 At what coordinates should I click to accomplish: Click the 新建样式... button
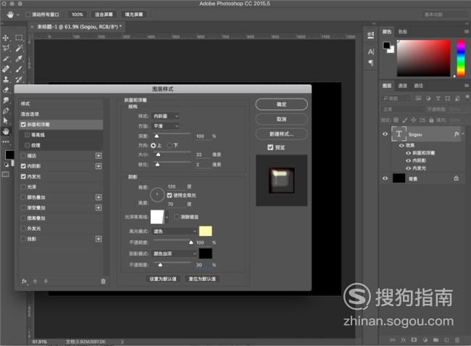(281, 133)
